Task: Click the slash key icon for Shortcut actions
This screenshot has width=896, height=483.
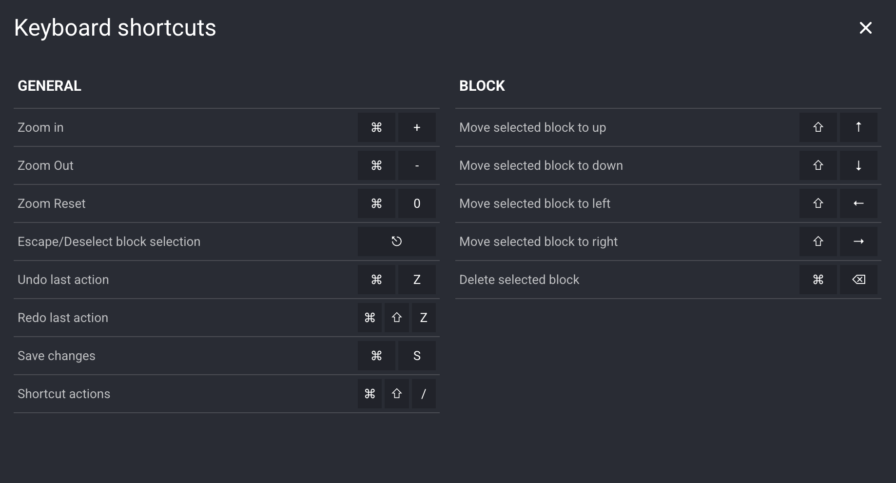Action: (423, 394)
